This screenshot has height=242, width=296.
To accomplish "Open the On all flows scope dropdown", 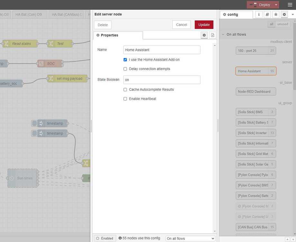I will tap(190, 238).
